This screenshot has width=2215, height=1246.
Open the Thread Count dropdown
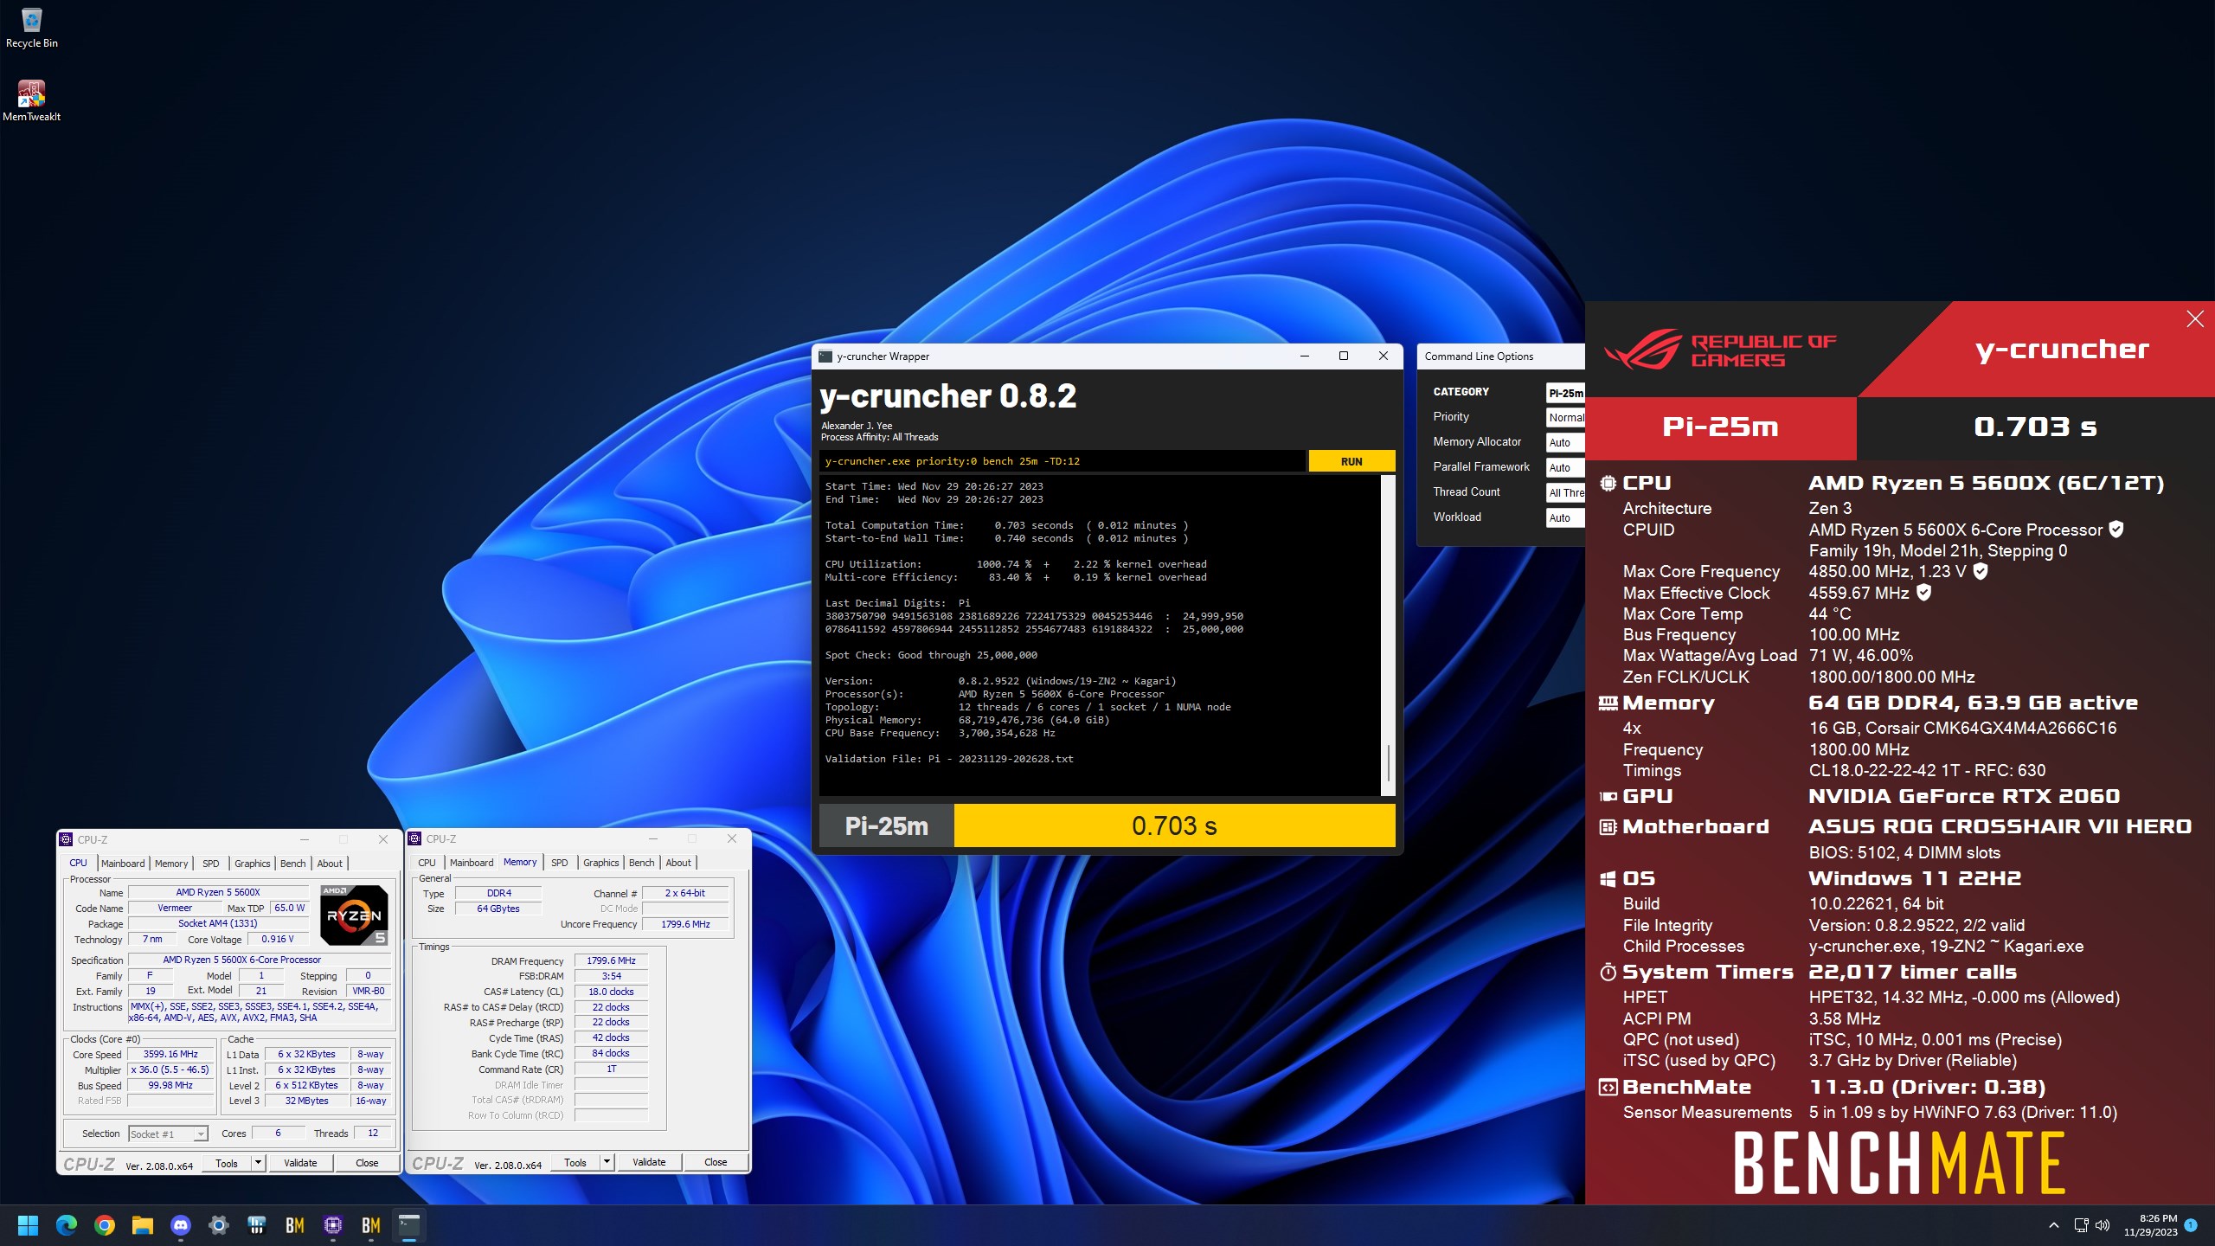pos(1565,492)
